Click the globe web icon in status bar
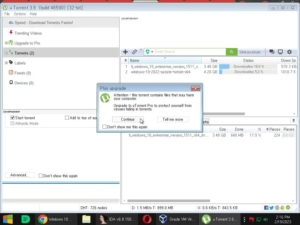 coord(277,208)
